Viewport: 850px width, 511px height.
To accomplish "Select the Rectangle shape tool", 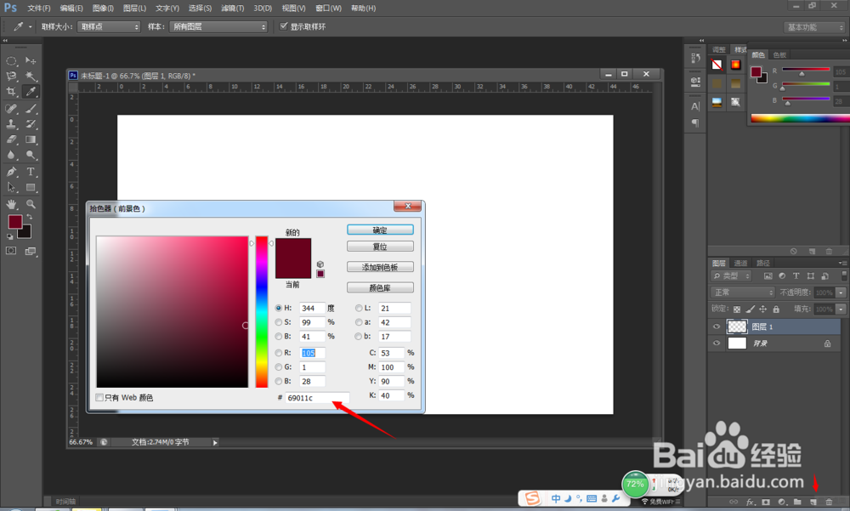I will tap(31, 188).
